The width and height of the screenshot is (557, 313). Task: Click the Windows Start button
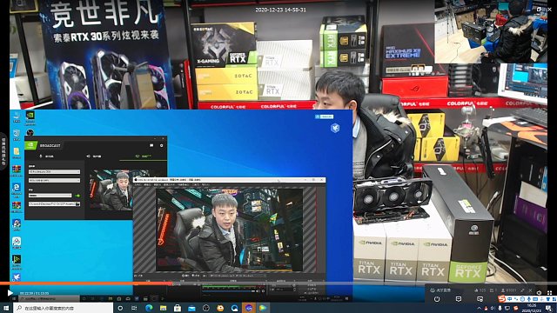(6, 308)
